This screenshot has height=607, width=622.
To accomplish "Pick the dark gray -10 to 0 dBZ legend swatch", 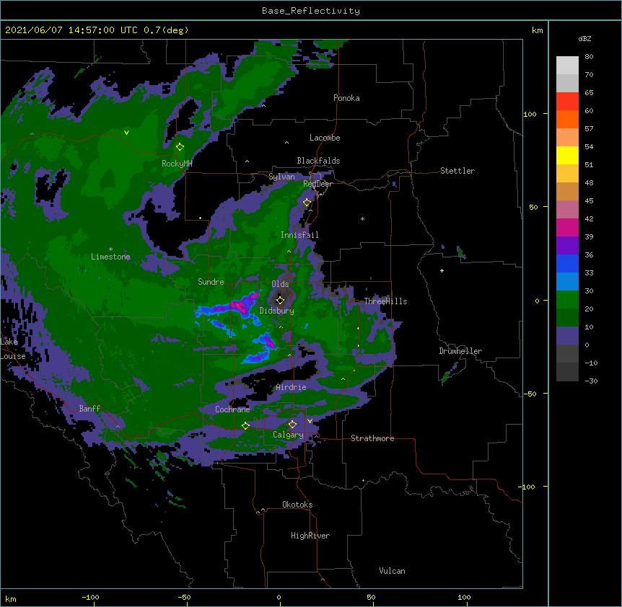I will 567,354.
